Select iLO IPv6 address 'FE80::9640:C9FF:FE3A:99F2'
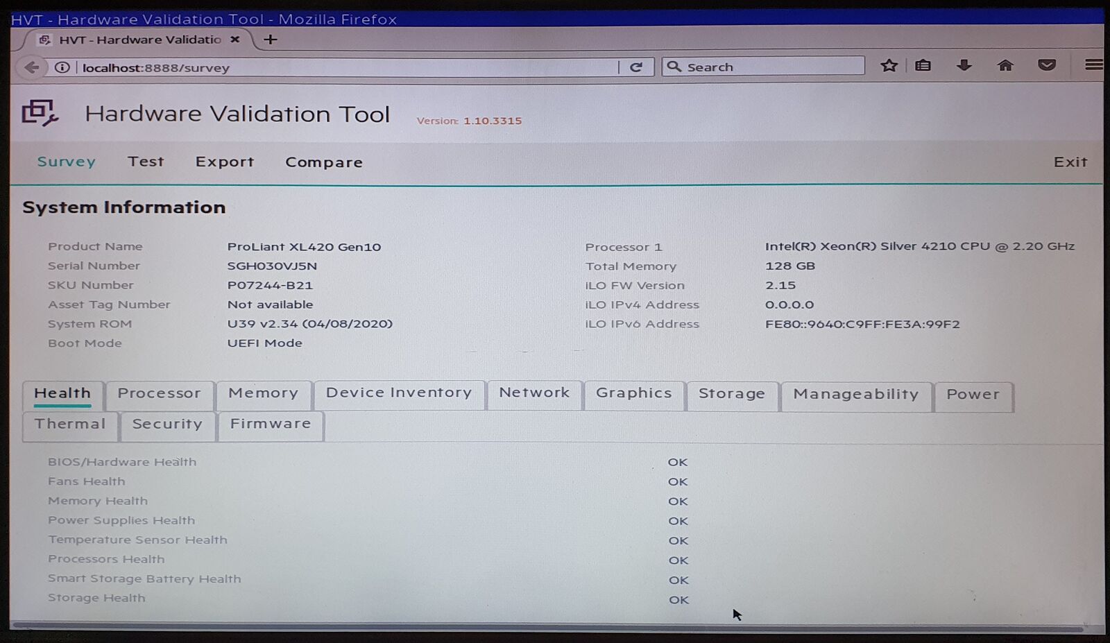The width and height of the screenshot is (1110, 643). [x=862, y=324]
